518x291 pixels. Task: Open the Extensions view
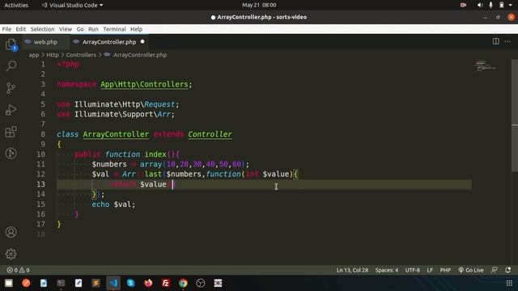click(x=11, y=132)
